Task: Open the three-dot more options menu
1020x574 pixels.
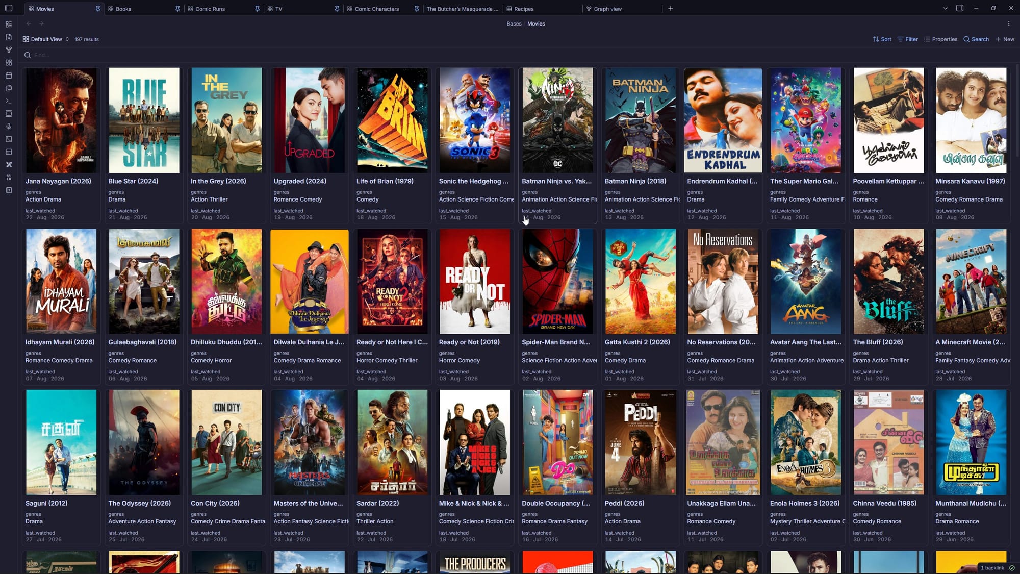Action: click(1009, 23)
